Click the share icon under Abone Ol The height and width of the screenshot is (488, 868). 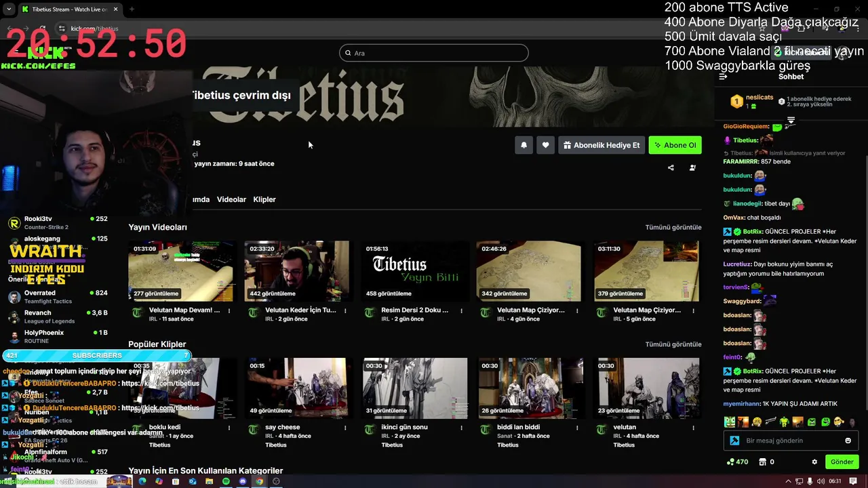(671, 167)
